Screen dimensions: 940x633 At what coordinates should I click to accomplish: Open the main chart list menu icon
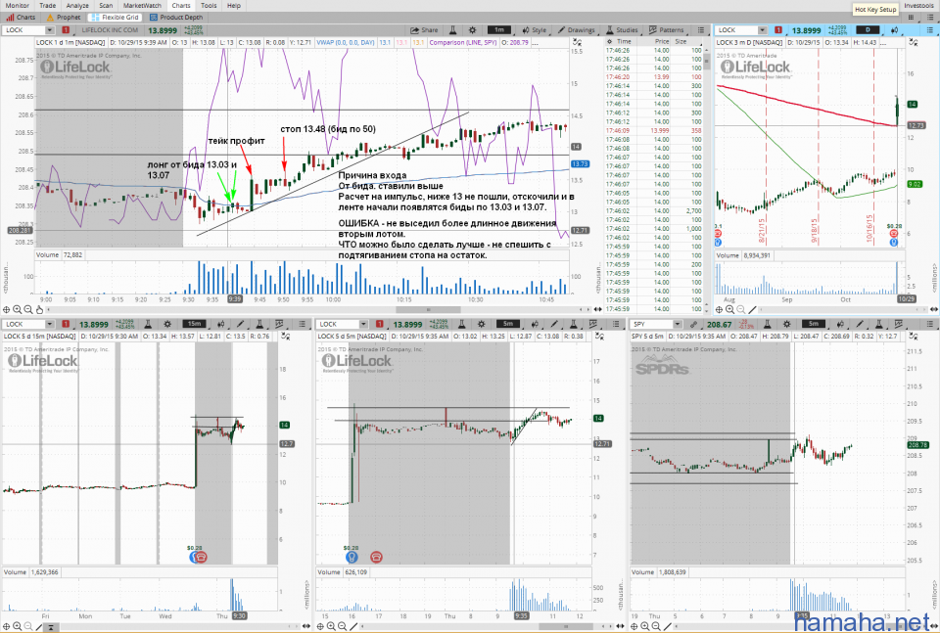pos(701,30)
